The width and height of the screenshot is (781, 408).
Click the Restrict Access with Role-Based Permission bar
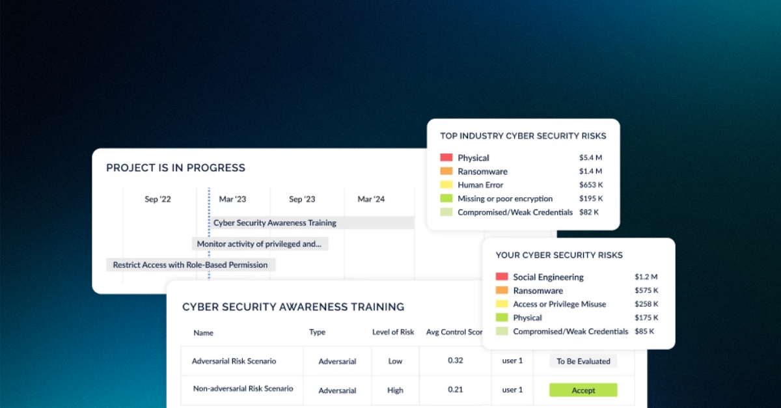click(x=191, y=265)
